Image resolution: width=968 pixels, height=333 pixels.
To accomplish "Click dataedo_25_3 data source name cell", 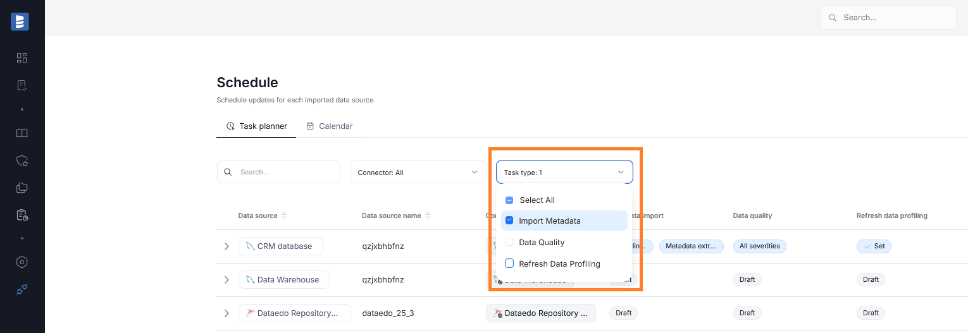I will (x=388, y=313).
